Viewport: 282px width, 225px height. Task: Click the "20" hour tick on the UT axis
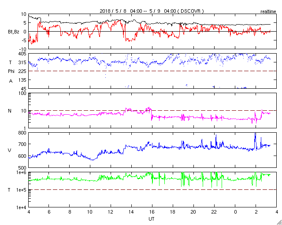point(193,212)
